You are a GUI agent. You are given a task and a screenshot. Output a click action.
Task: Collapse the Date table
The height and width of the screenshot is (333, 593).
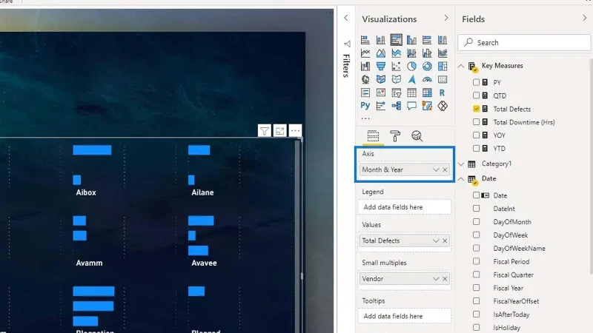tap(460, 179)
